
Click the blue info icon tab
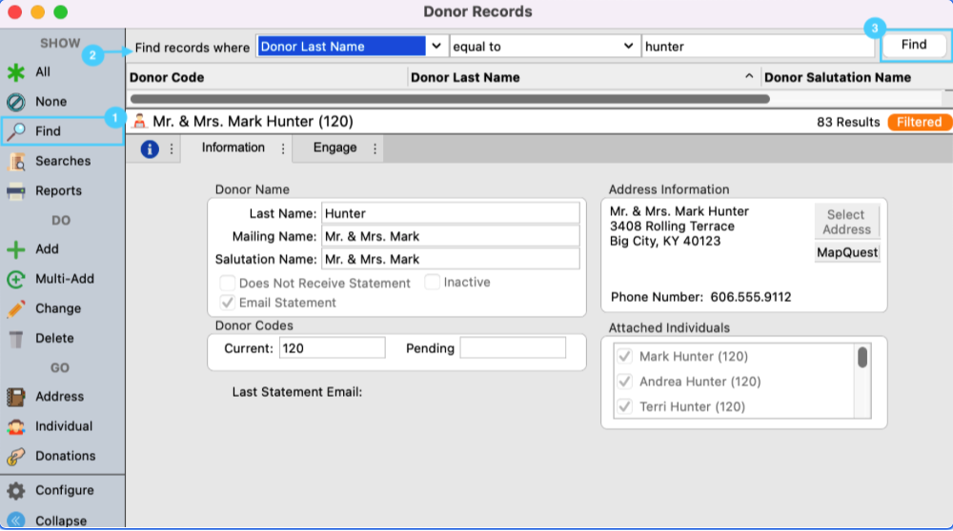(150, 148)
